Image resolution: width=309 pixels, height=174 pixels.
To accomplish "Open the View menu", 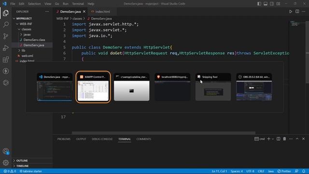I will [48, 4].
